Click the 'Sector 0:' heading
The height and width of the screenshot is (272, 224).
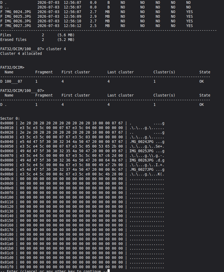(10, 118)
